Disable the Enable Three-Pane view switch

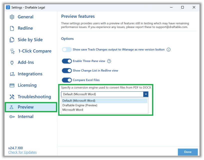pyautogui.click(x=67, y=61)
